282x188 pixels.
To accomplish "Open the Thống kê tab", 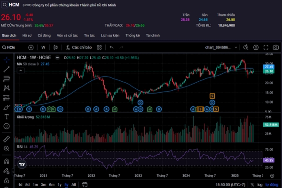I will pyautogui.click(x=133, y=35).
